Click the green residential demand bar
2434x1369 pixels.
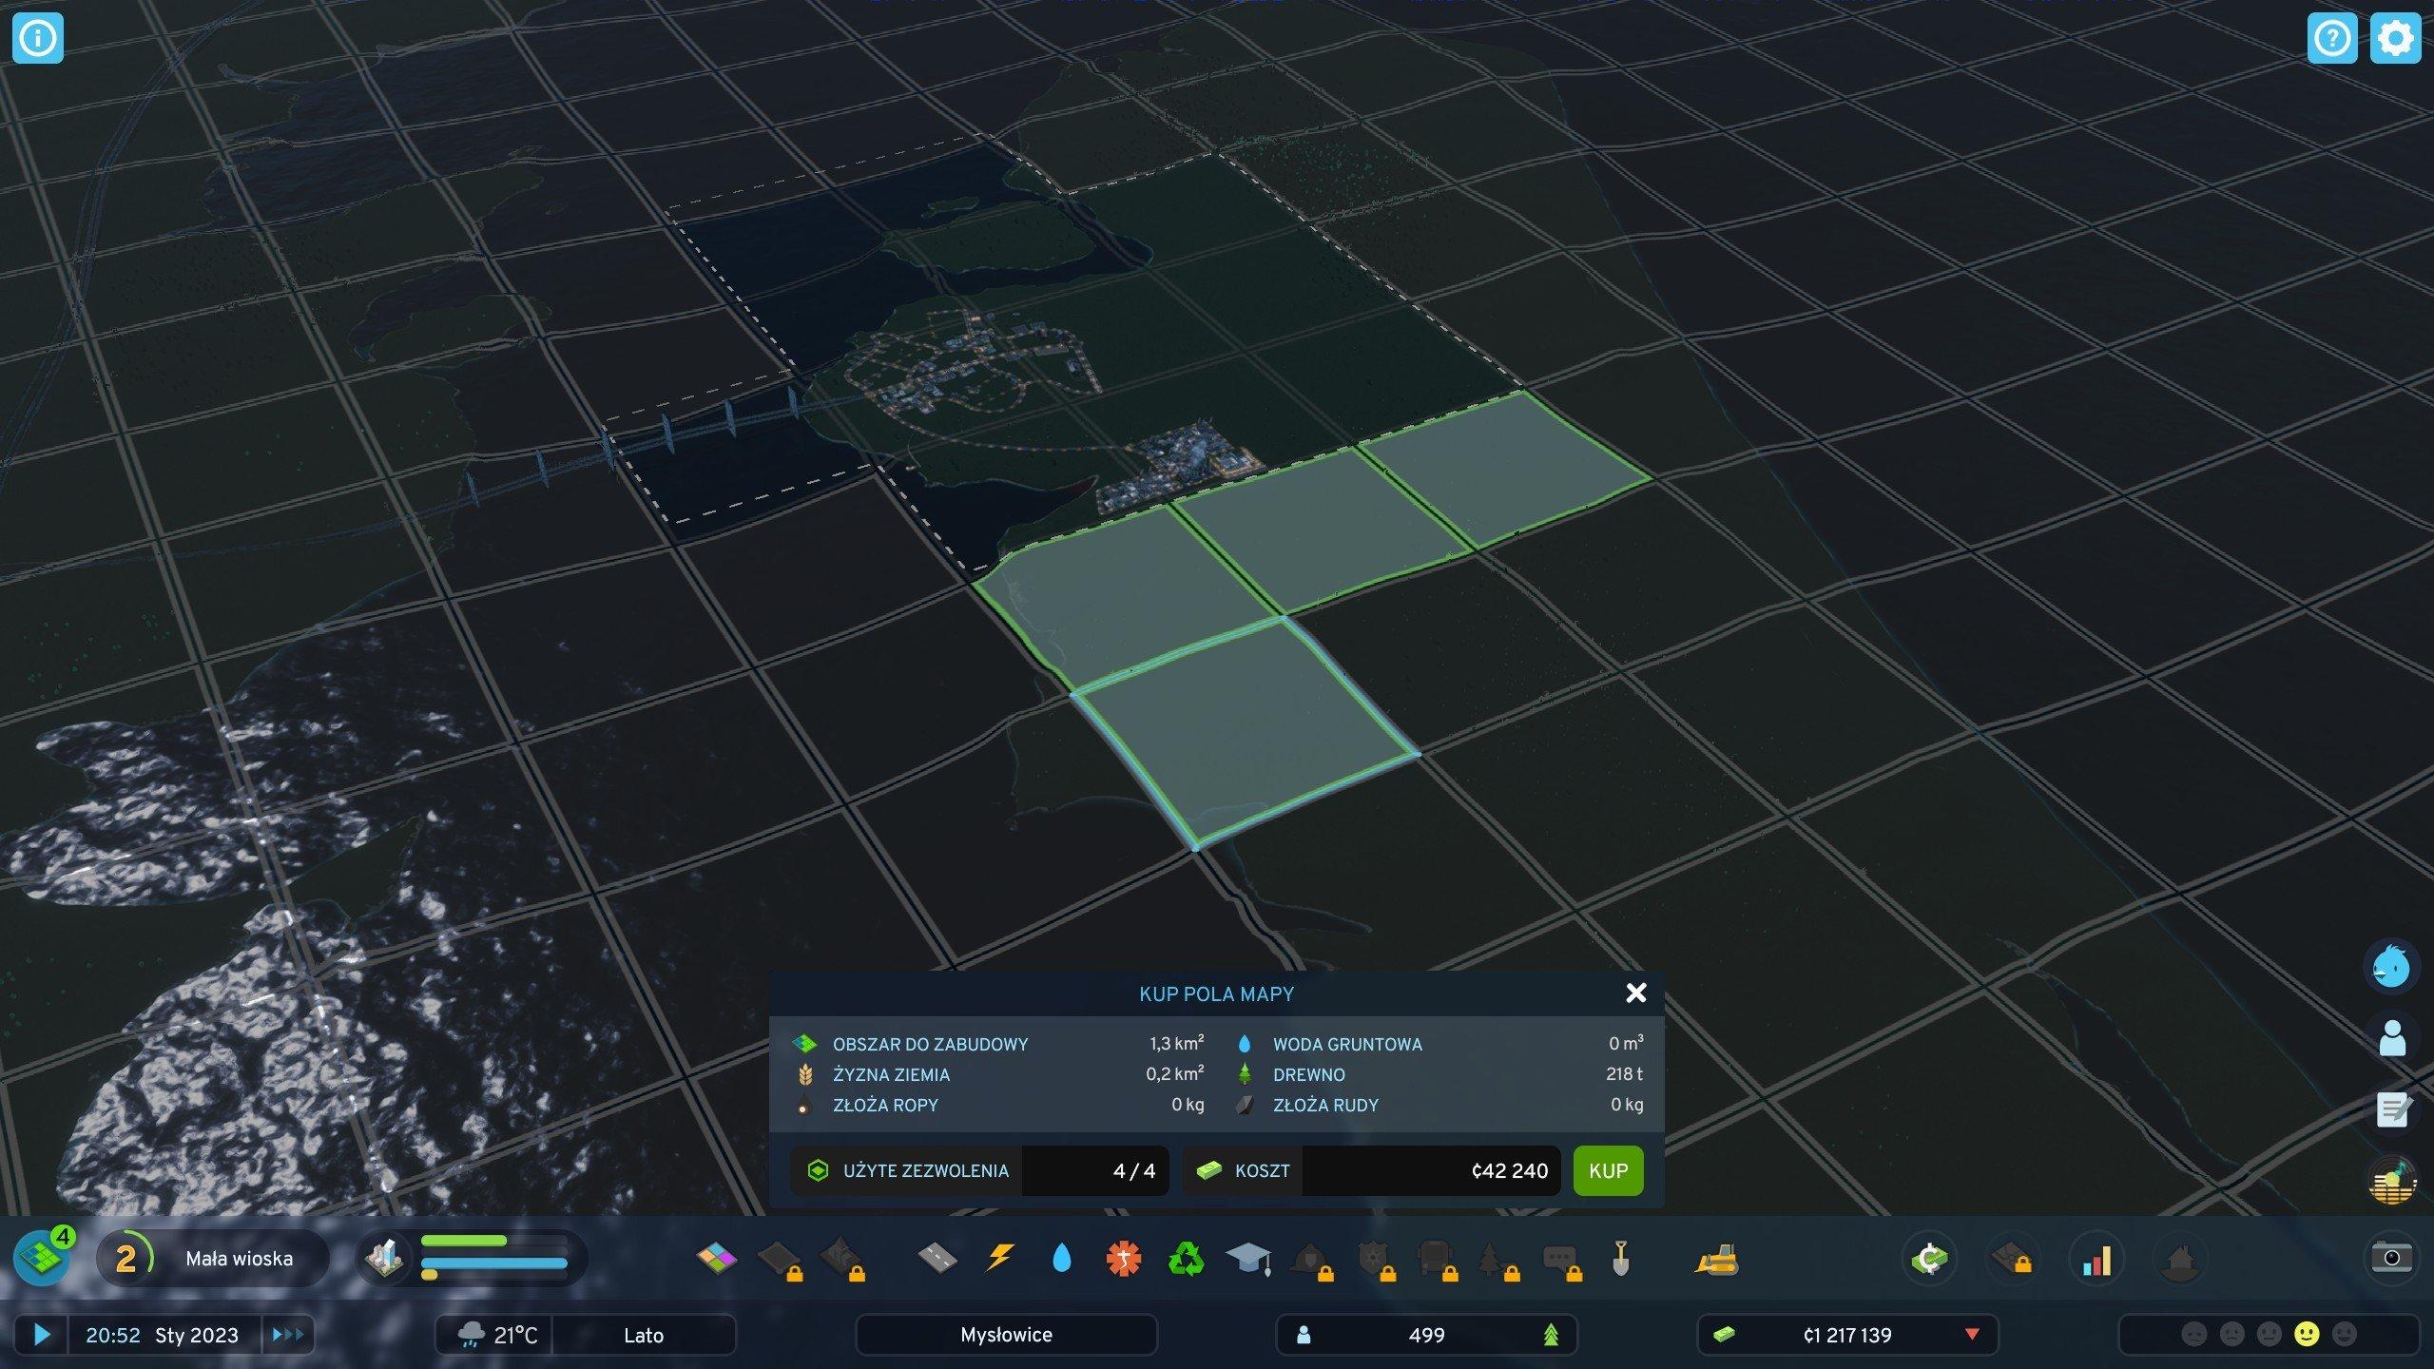coord(464,1241)
